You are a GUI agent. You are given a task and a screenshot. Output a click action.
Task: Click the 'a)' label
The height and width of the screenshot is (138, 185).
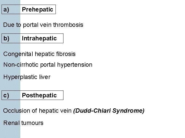pyautogui.click(x=6, y=10)
